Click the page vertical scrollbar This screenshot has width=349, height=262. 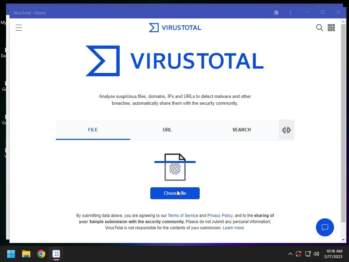coord(343,122)
